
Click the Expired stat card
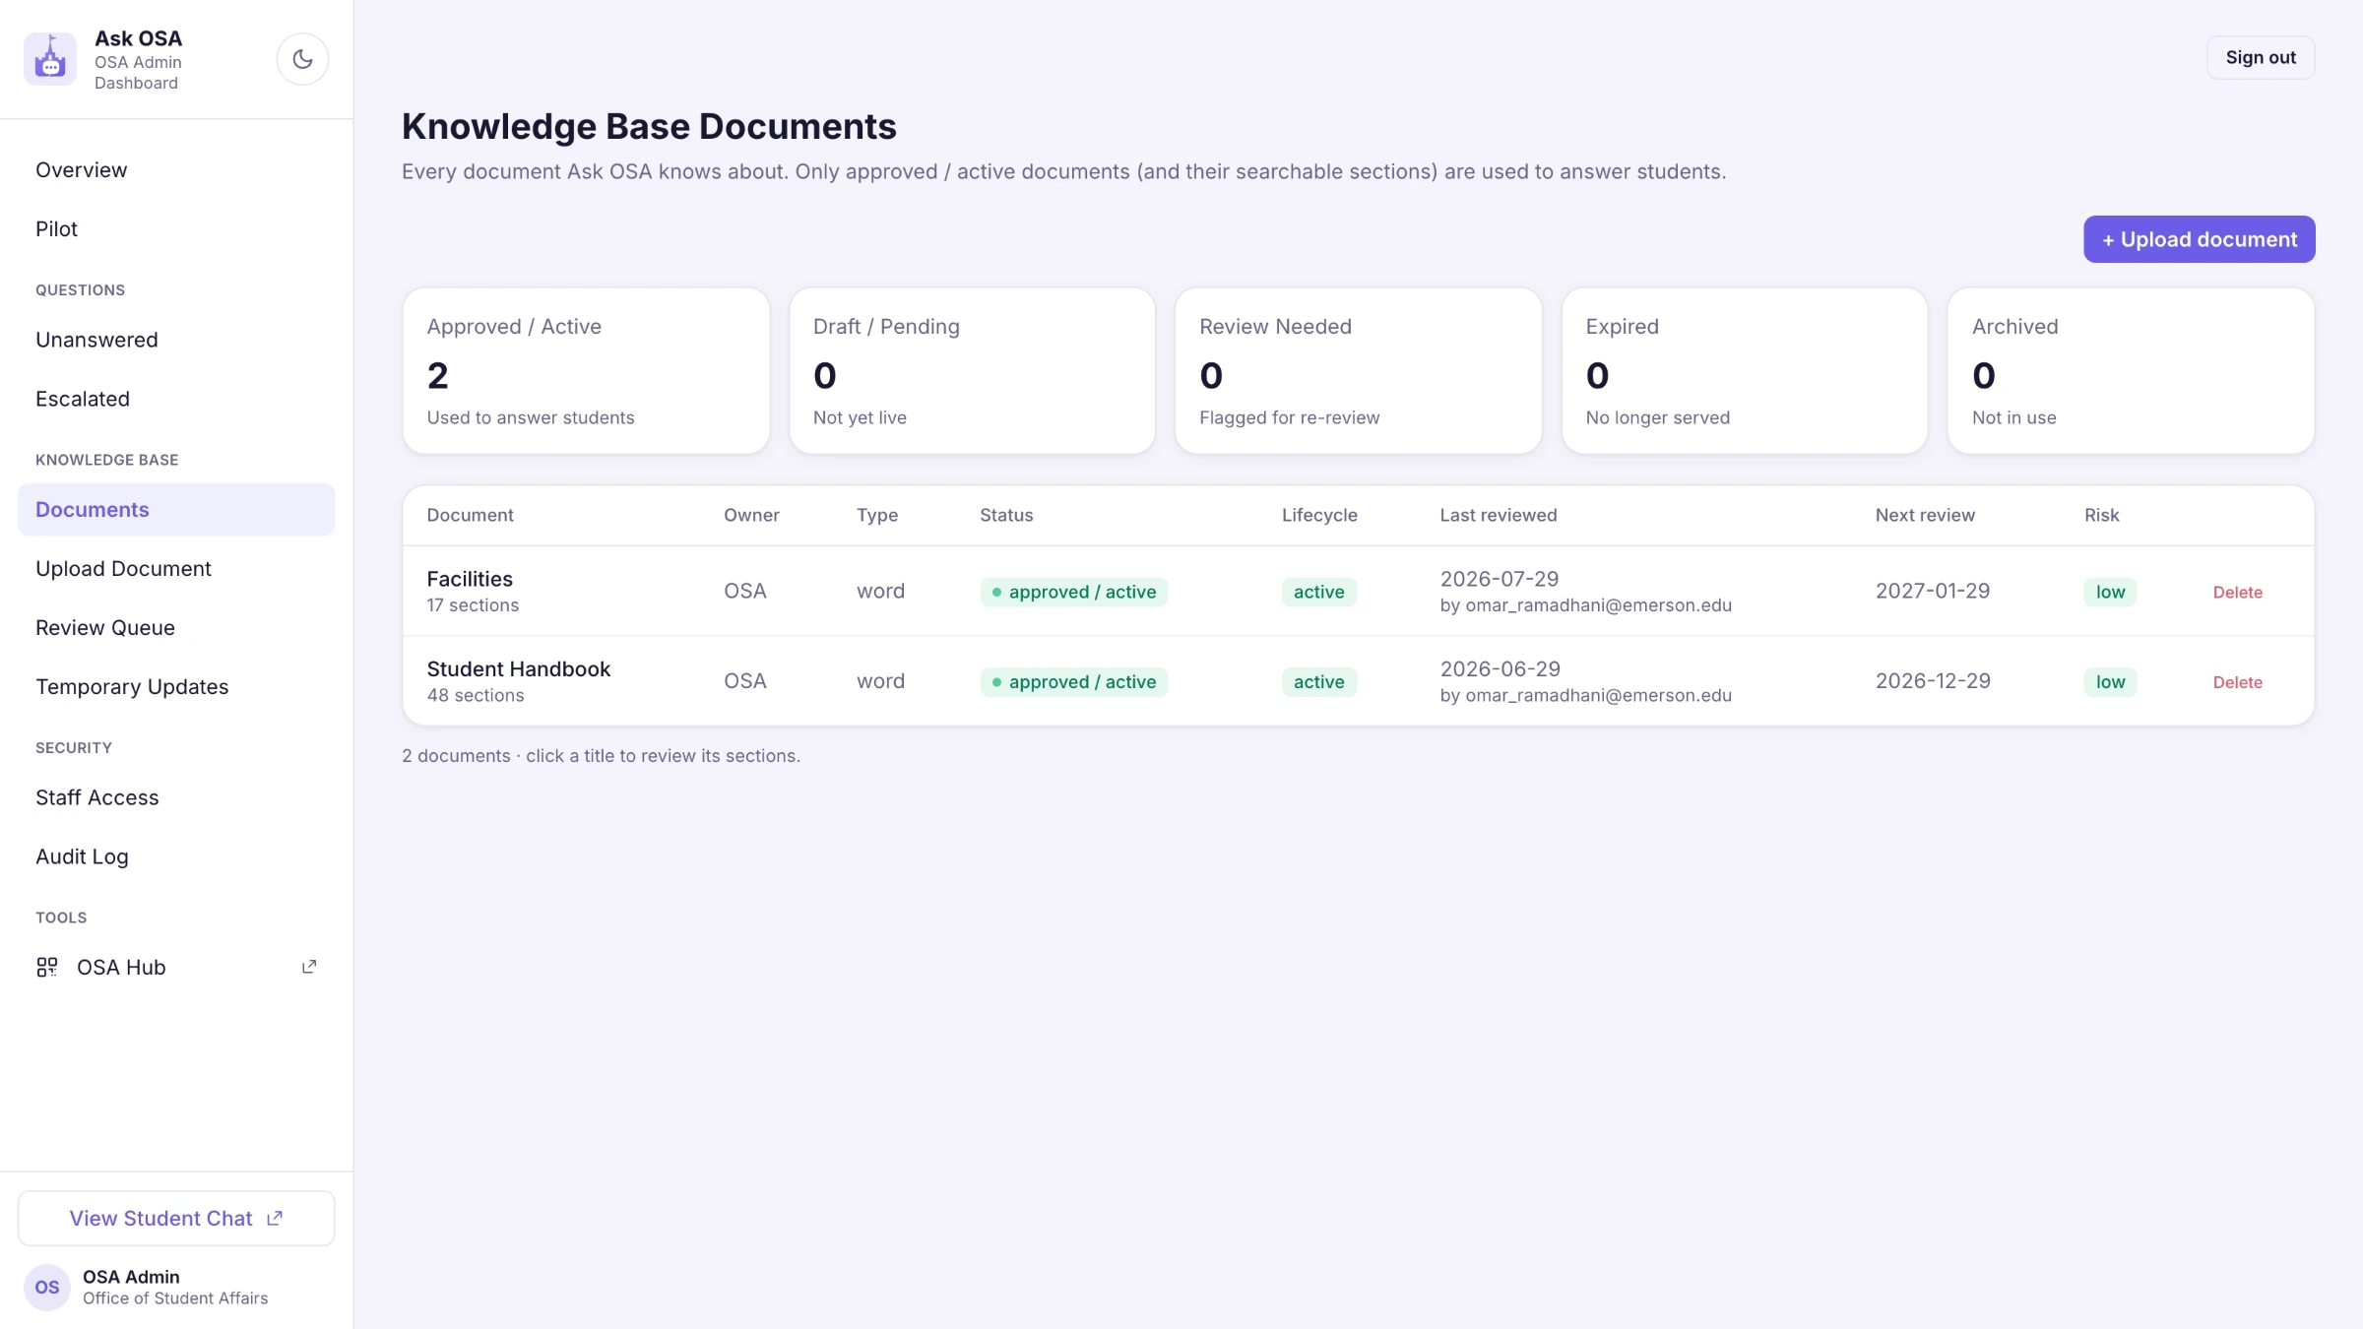click(1744, 370)
